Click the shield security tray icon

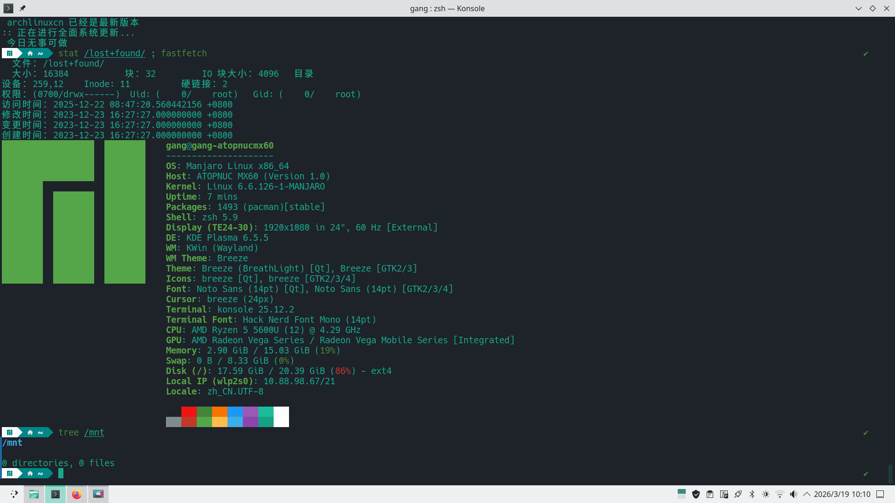[x=696, y=494]
